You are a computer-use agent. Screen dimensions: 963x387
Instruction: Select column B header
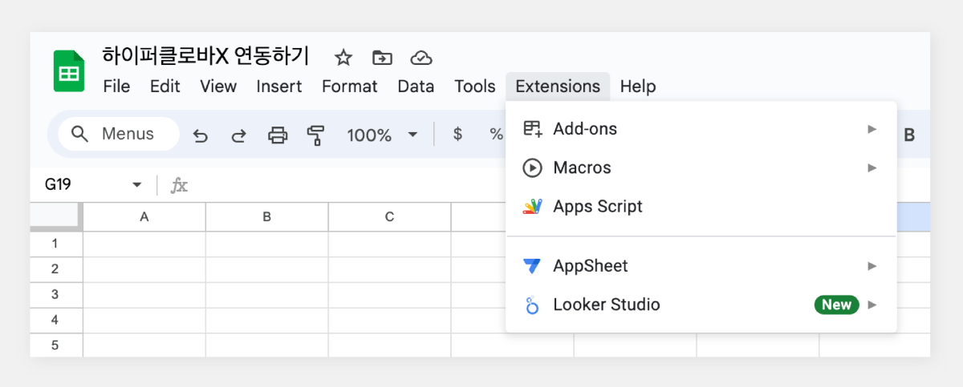[x=267, y=217]
